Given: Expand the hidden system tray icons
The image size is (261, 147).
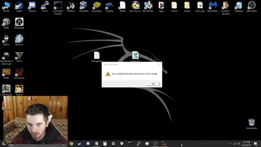Looking at the screenshot, I should coord(230,143).
